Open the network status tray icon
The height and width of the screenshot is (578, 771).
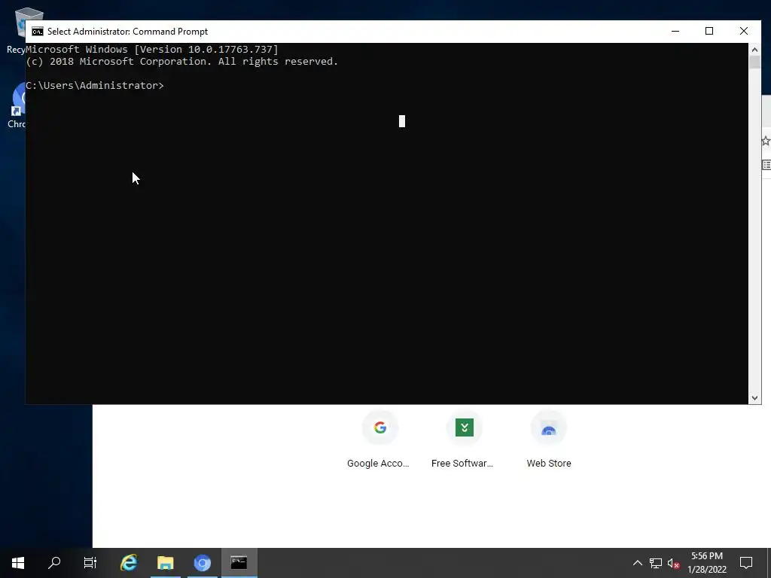pyautogui.click(x=656, y=563)
